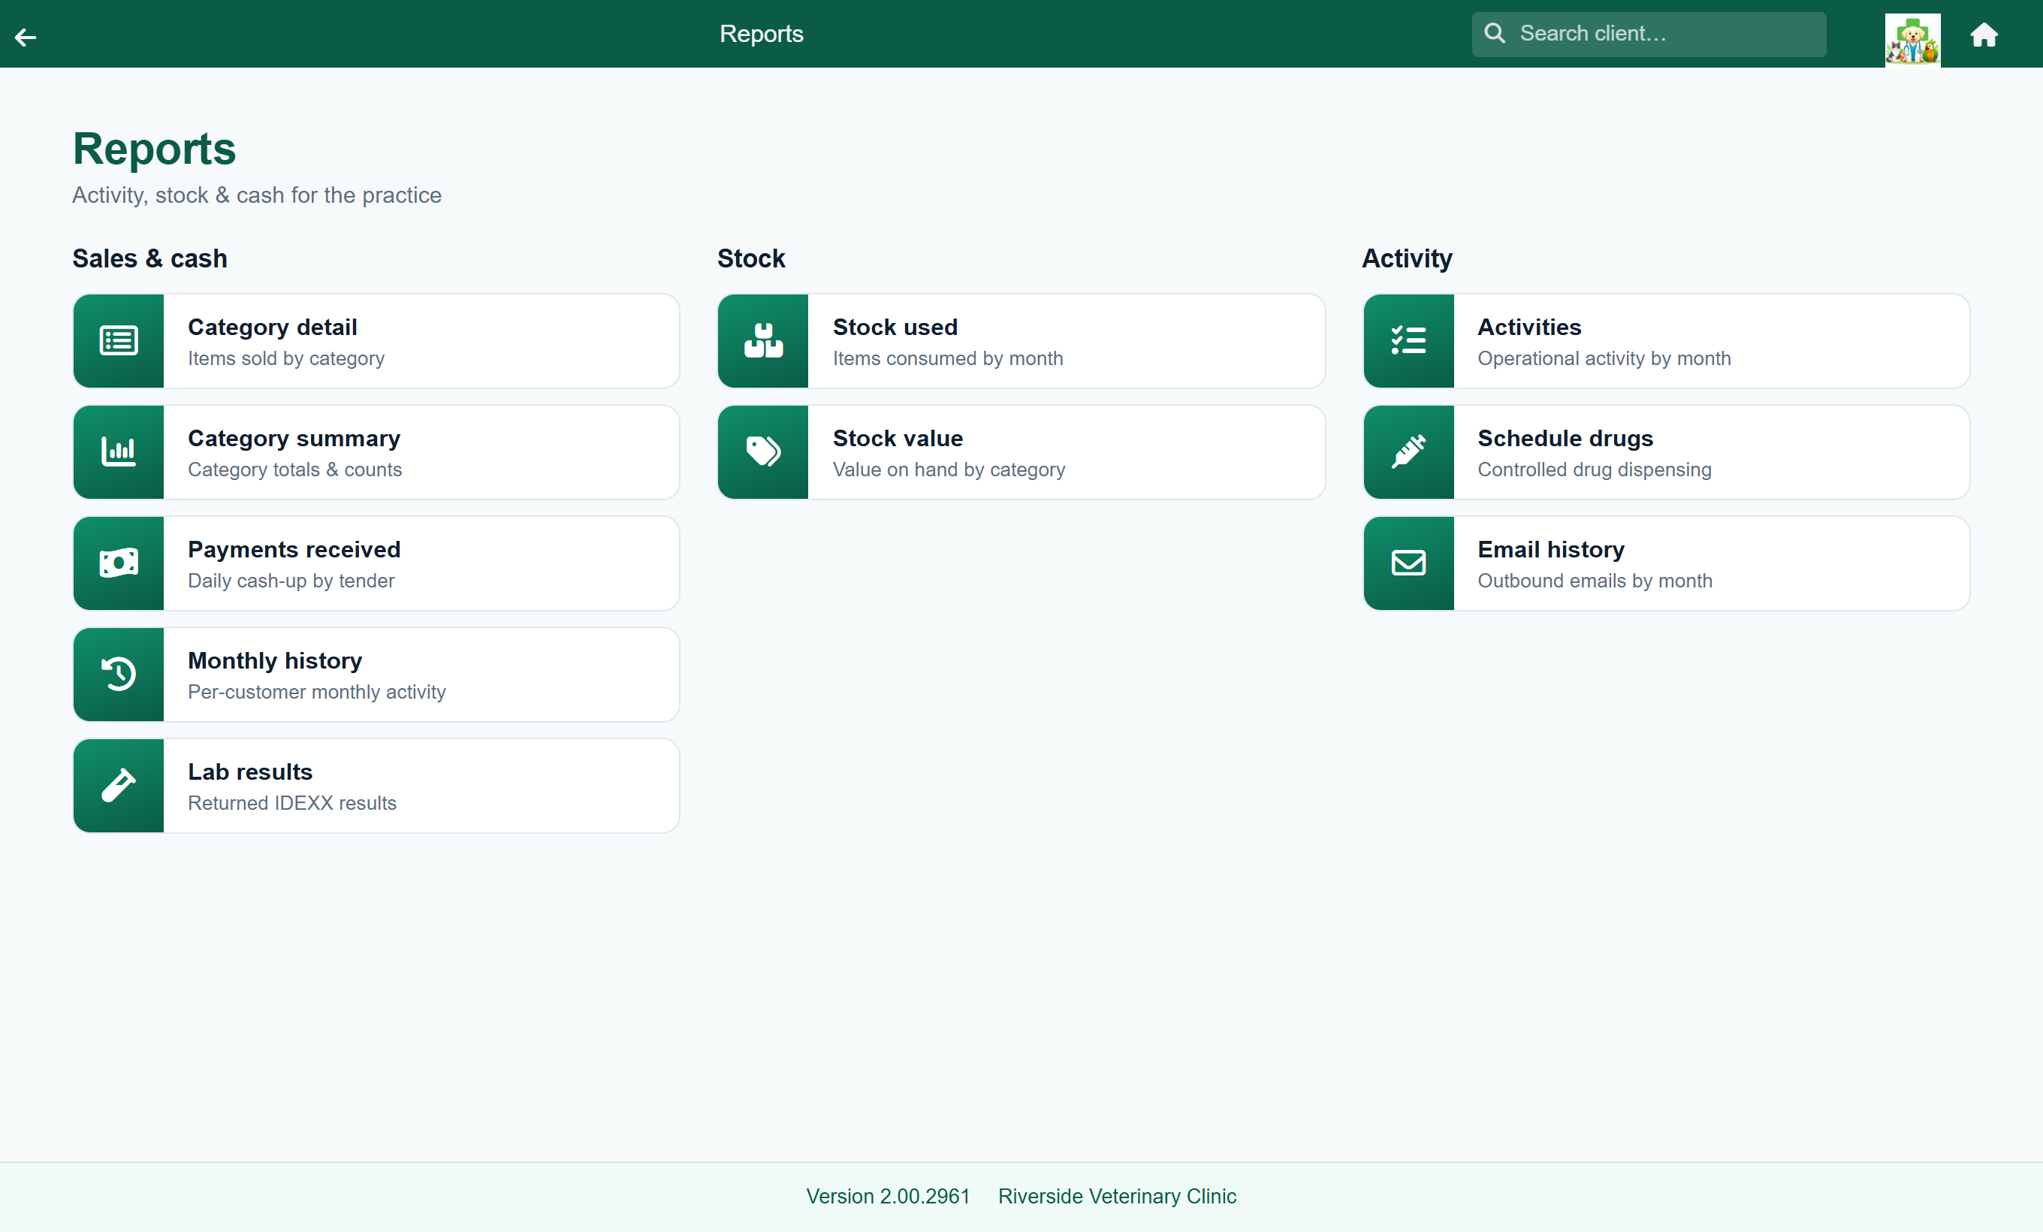Click 'Activity, stock & cash for the practice'

(x=256, y=195)
